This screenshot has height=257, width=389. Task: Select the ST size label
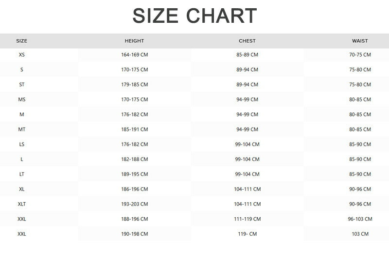(22, 85)
